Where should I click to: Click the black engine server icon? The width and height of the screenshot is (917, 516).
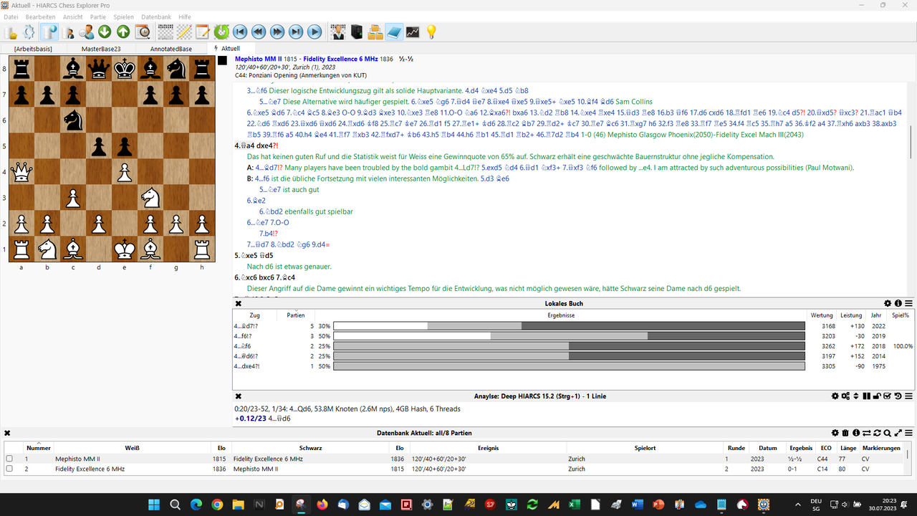point(357,32)
